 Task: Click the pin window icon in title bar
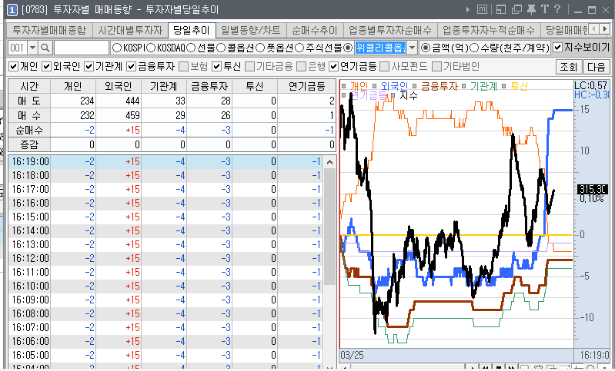tap(532, 9)
